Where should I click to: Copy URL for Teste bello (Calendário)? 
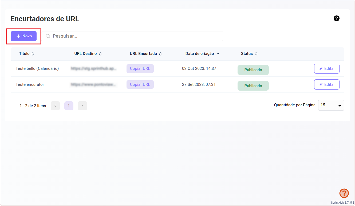(140, 68)
